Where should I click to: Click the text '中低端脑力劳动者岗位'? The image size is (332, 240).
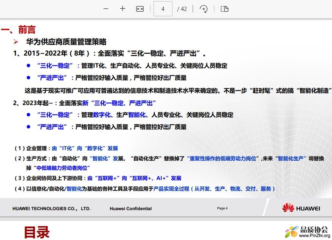(x=62, y=168)
